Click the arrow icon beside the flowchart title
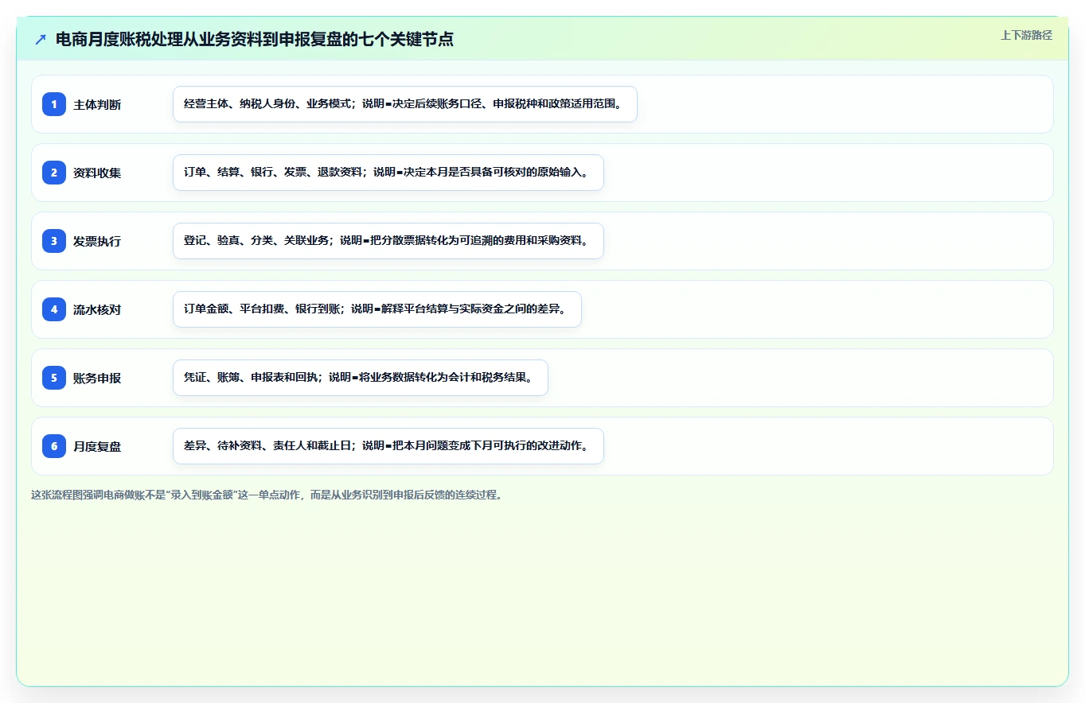Screen dimensions: 1085x703 [x=41, y=39]
